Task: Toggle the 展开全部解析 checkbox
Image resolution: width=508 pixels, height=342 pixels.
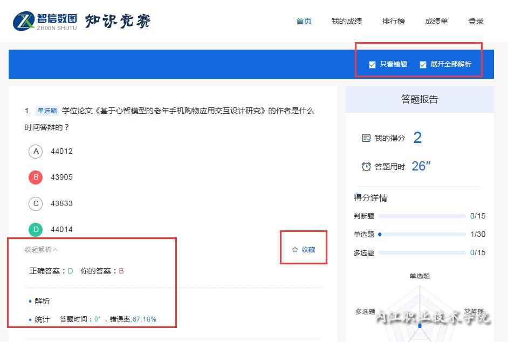Action: (x=423, y=65)
